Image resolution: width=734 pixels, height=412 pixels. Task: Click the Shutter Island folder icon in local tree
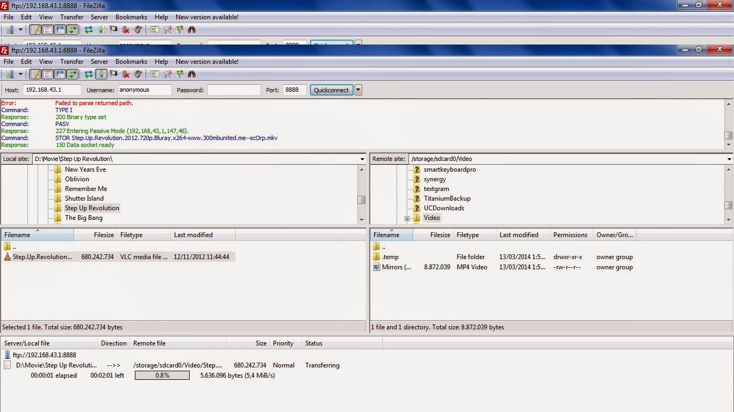point(57,198)
